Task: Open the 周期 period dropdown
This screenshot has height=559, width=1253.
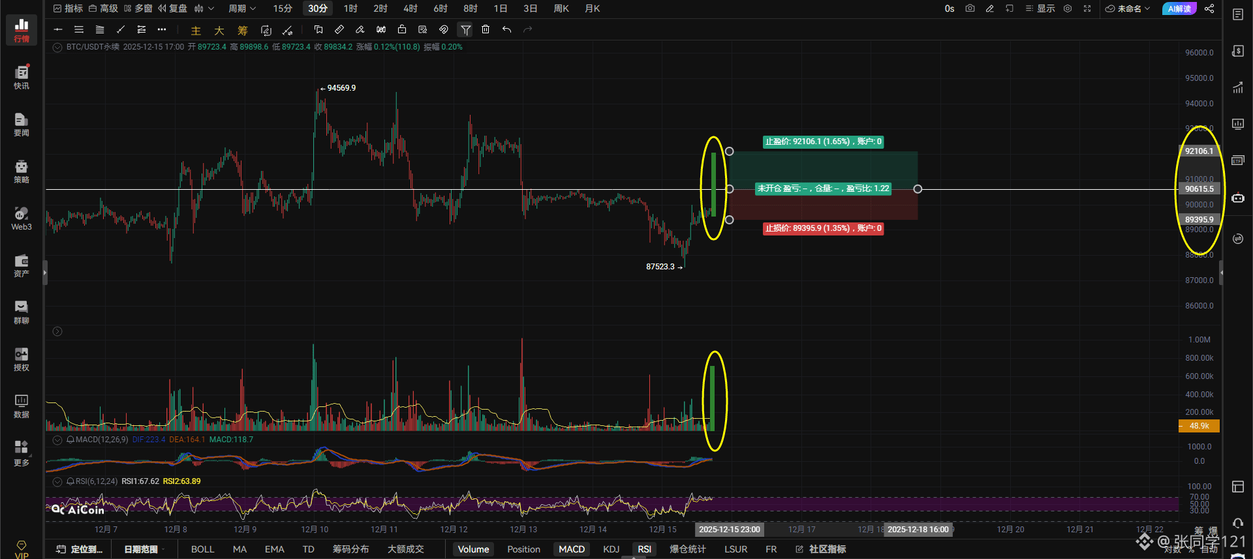Action: pos(242,8)
